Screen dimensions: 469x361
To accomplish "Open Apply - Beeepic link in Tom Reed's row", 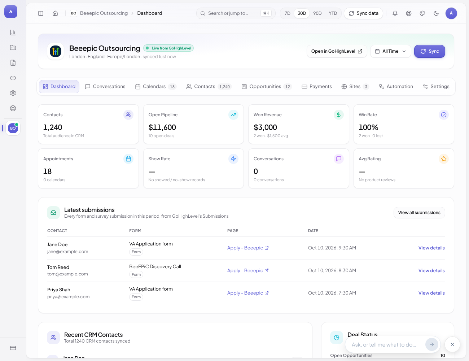I will click(248, 271).
